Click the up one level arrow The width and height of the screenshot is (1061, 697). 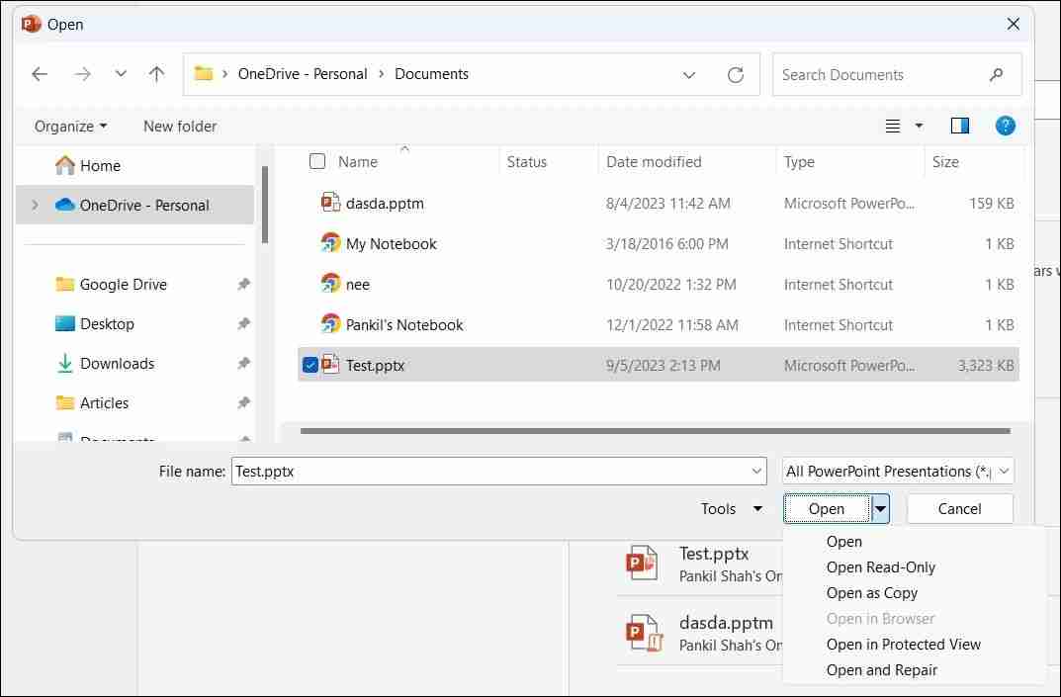[156, 74]
